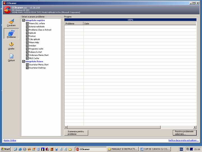Screen dimensions: 202x152
Task: Click the Probleme column header
Action: [74, 24]
